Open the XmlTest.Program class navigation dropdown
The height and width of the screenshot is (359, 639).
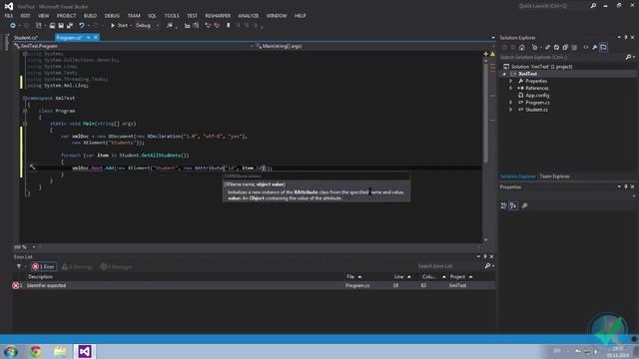point(134,47)
